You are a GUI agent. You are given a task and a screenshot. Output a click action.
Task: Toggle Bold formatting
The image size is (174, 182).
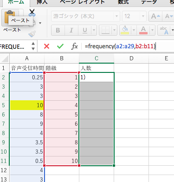pos(58,30)
